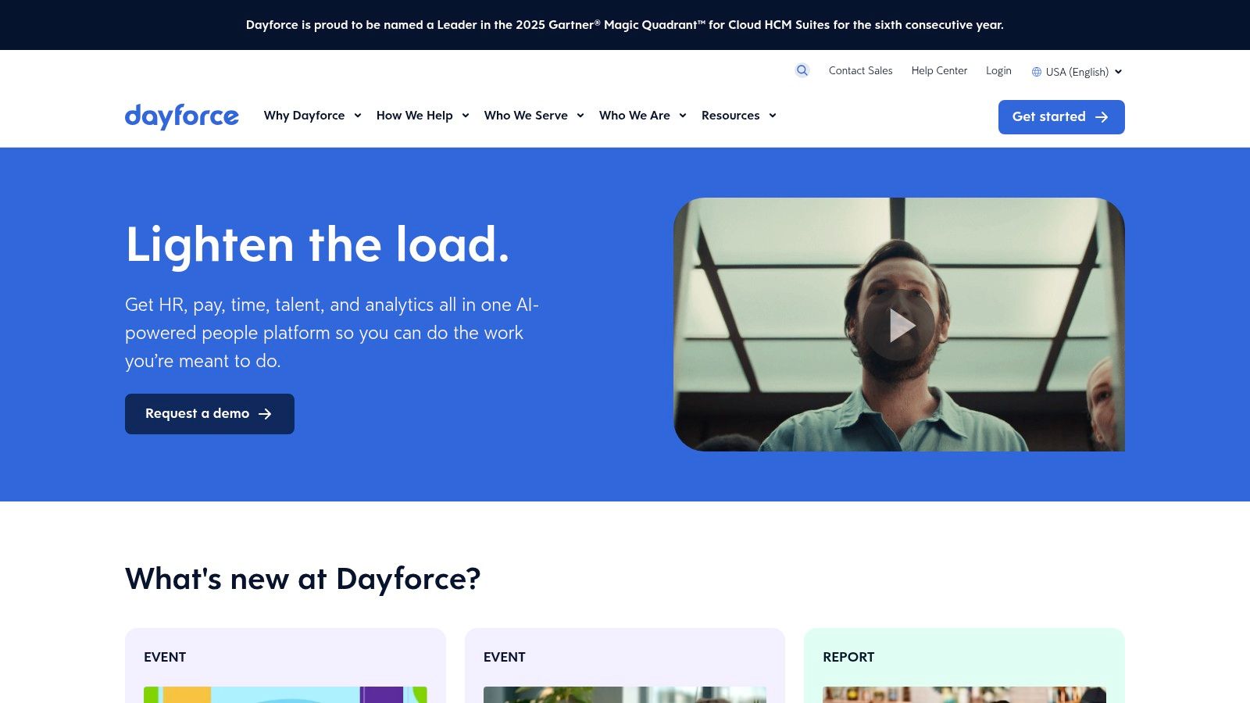Open the search using the magnifier icon
Screen dimensions: 1250x703
tap(802, 70)
